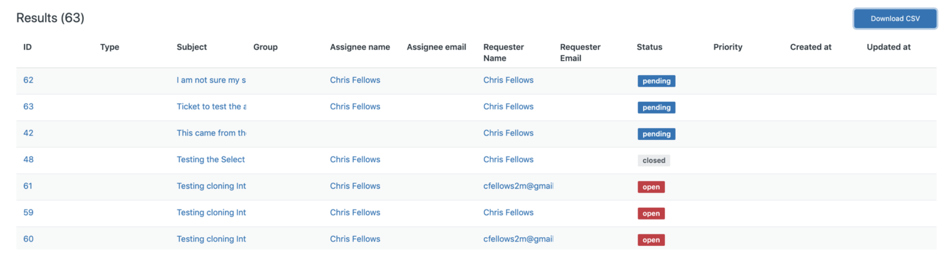Click assignee Chris Fellows on ticket 62

pos(355,80)
